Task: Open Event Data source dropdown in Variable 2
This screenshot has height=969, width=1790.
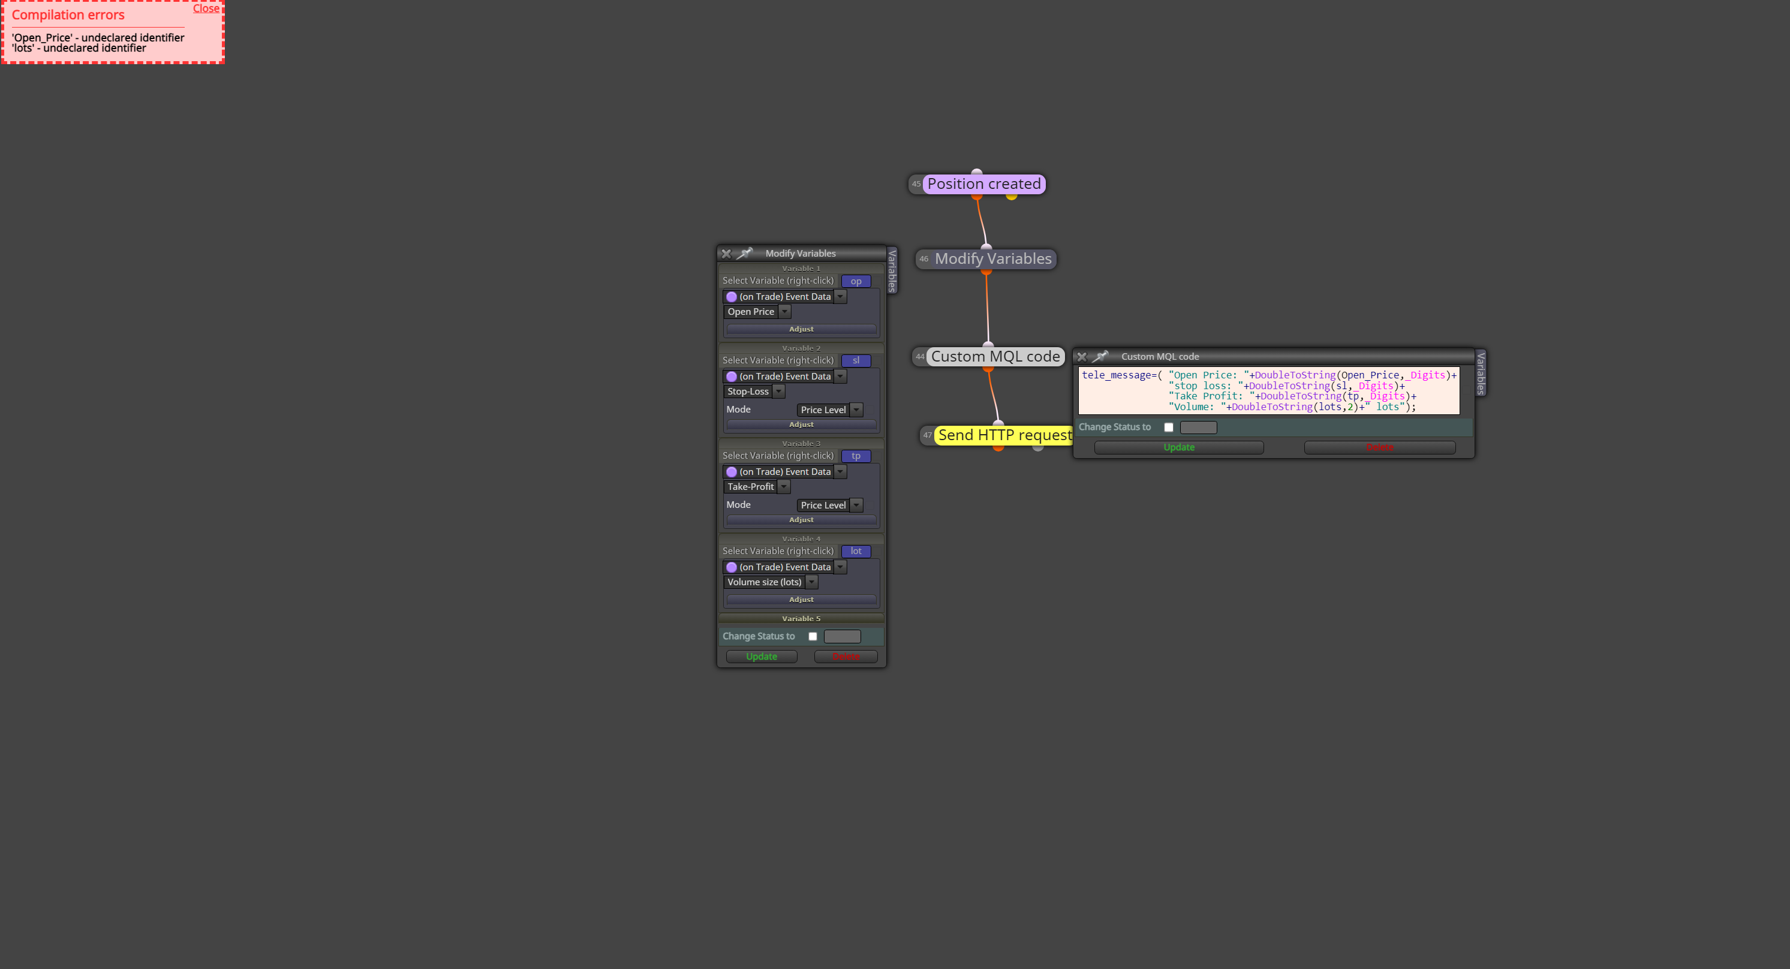Action: pos(785,377)
